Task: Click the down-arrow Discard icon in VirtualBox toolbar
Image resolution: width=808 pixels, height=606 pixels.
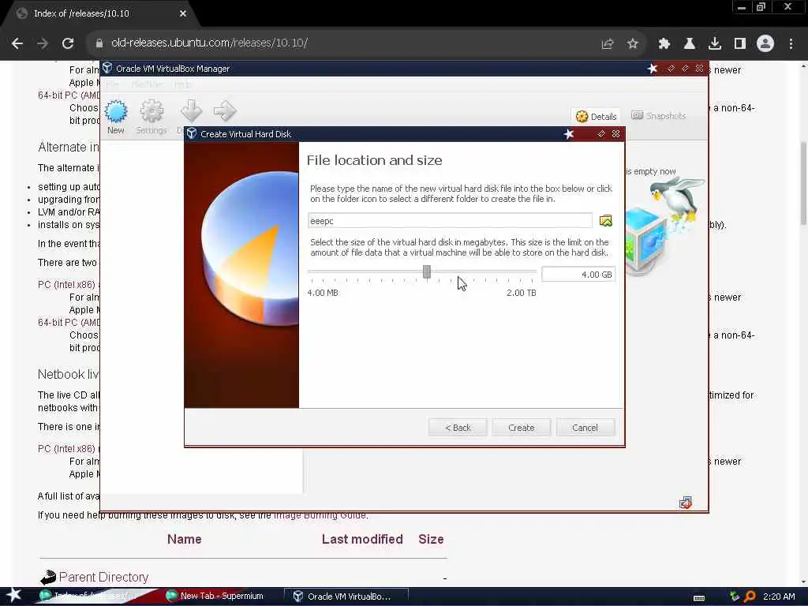Action: pos(191,111)
